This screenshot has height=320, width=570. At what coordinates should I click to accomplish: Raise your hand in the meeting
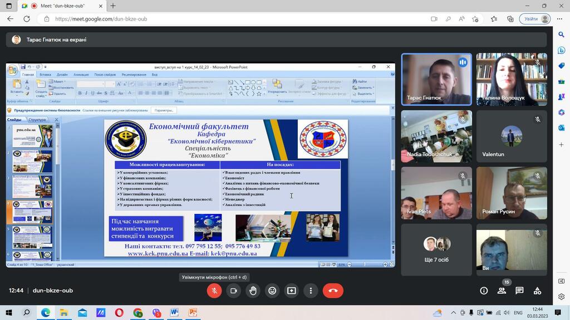253,291
